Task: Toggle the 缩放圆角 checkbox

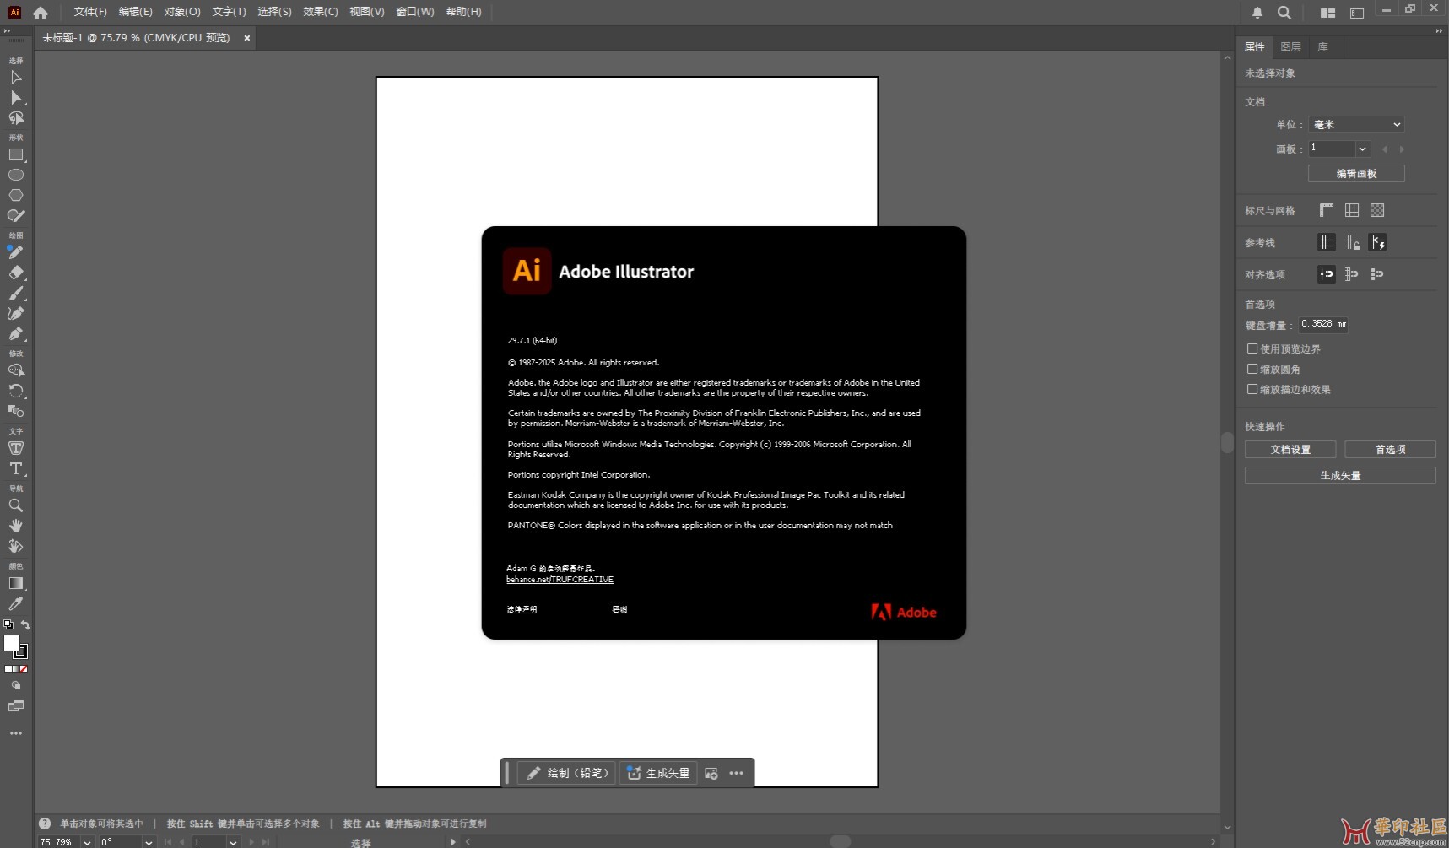Action: (x=1252, y=369)
